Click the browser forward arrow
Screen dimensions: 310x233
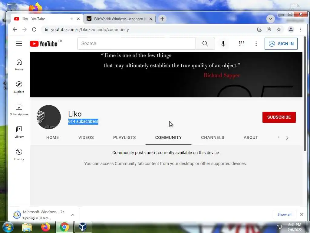tap(25, 29)
